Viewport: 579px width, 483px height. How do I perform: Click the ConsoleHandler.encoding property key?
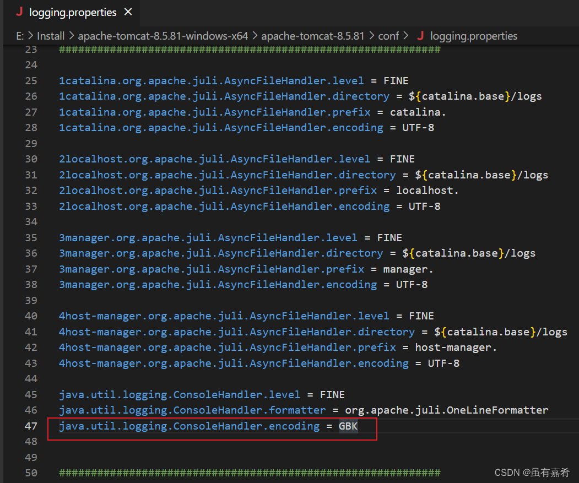pyautogui.click(x=189, y=426)
